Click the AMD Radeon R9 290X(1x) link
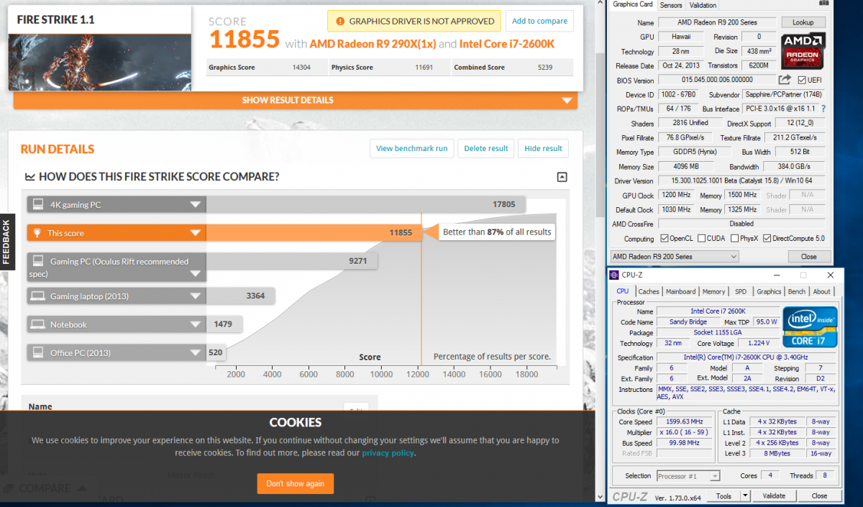The image size is (863, 507). [373, 44]
